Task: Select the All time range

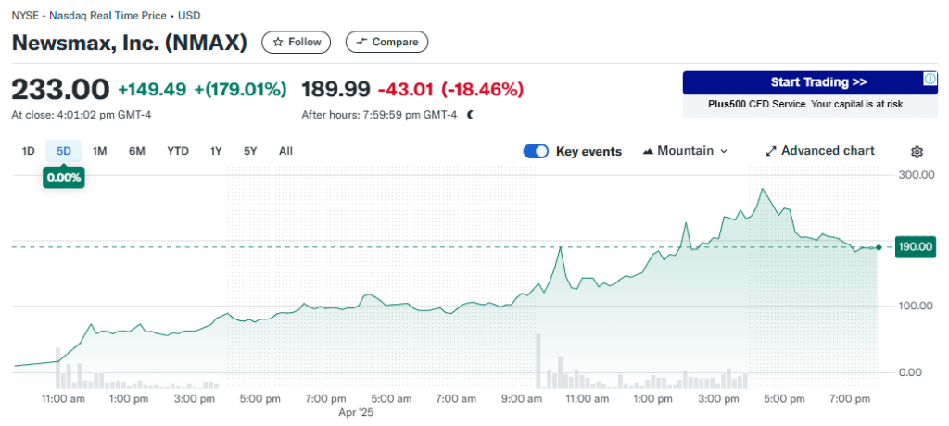Action: pos(285,151)
